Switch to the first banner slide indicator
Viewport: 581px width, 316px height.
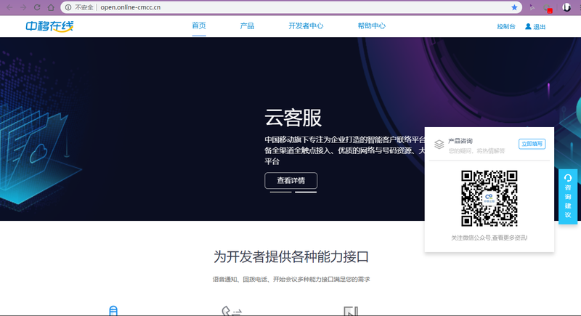280,193
